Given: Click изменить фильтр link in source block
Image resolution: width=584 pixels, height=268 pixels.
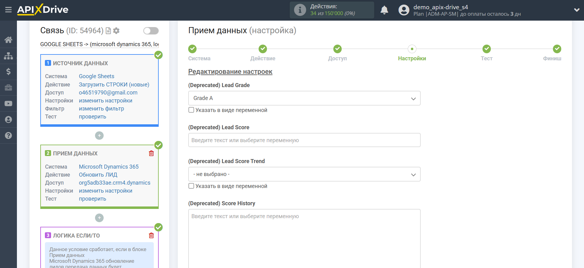Looking at the screenshot, I should pos(101,109).
